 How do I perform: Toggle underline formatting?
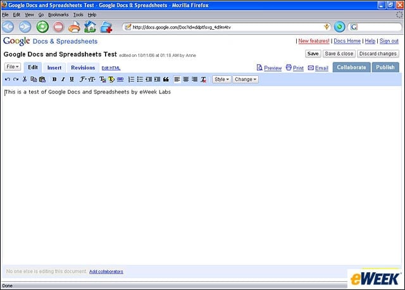(72, 80)
